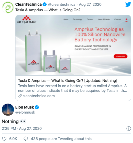The image size is (133, 143).
Task: Like the tweet with the heart icon
Action: tap(4, 139)
